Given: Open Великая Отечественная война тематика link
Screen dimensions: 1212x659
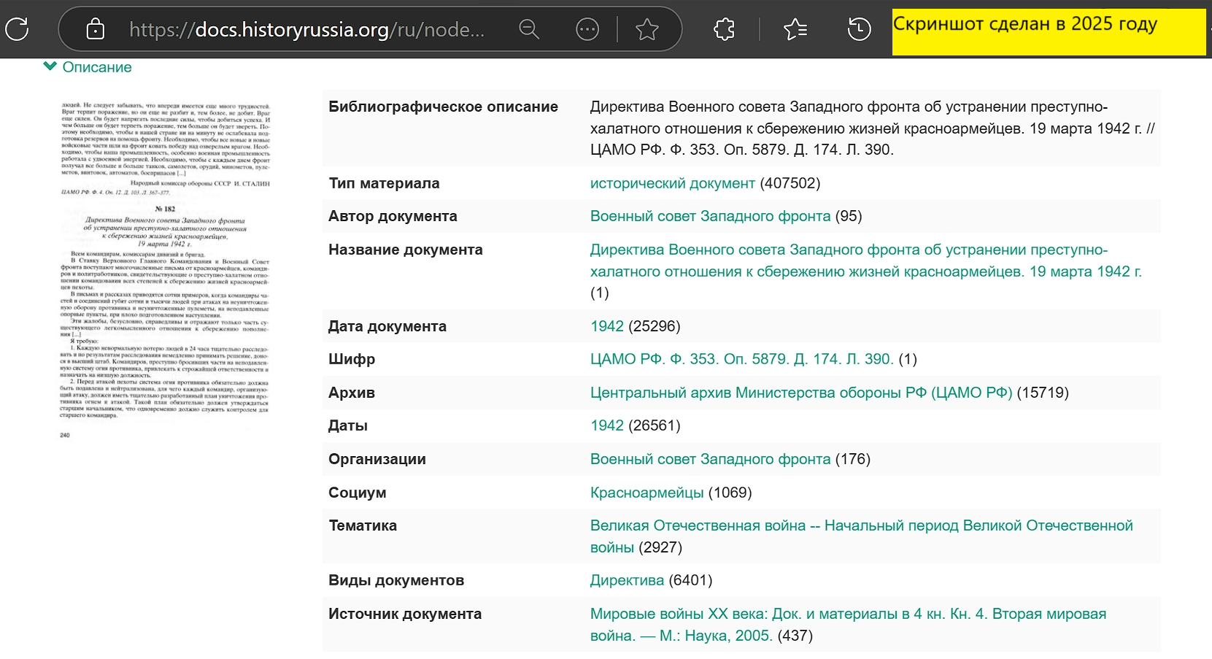Looking at the screenshot, I should [x=861, y=526].
